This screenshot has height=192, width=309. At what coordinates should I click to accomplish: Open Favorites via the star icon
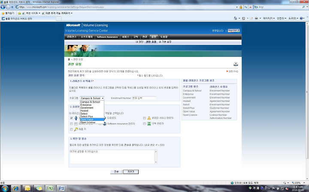[x=3, y=13]
